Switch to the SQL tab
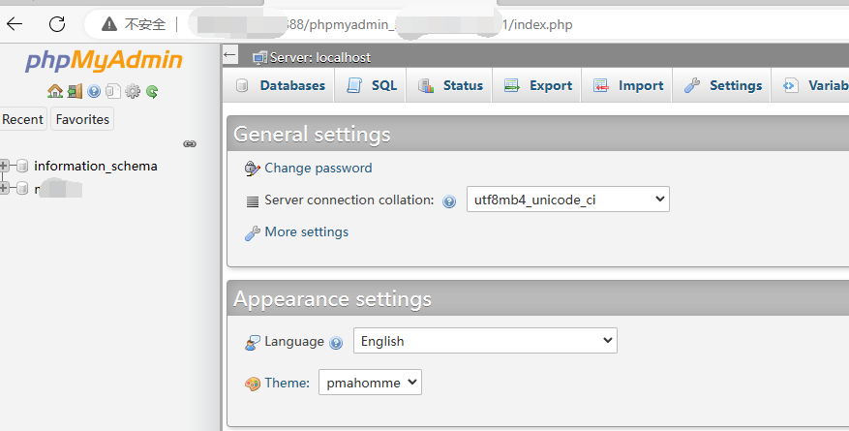849x431 pixels. click(372, 85)
